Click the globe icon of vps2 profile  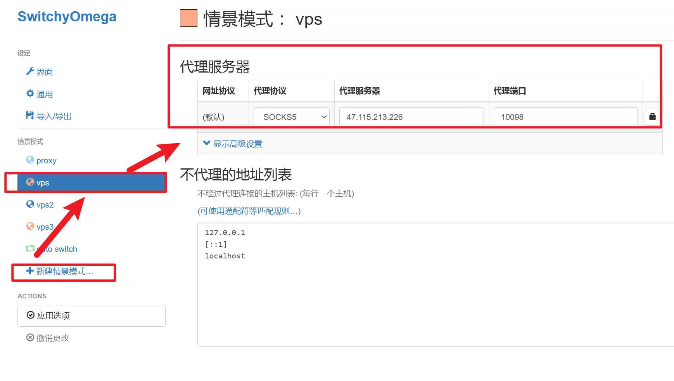point(30,204)
